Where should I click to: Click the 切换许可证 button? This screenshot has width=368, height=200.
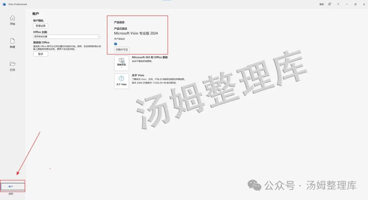tap(122, 49)
